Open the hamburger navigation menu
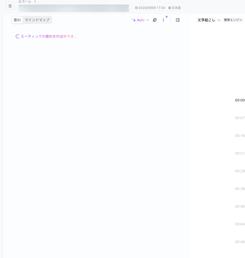Screen dimensions: 245x258 tap(10, 6)
